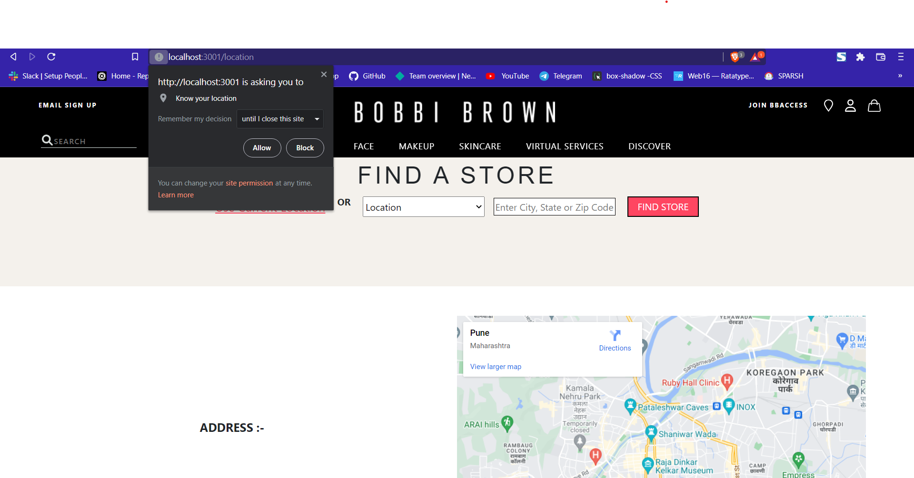This screenshot has width=914, height=478.
Task: Open the SPARSH bookmark
Action: click(x=784, y=76)
